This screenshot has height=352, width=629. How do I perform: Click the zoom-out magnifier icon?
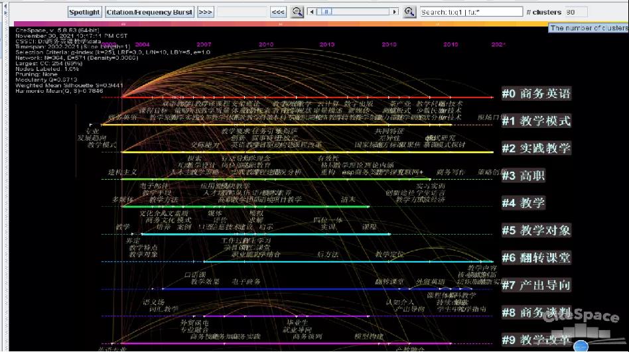297,12
